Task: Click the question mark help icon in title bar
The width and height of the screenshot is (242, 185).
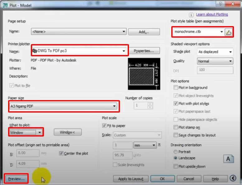Action: tap(221, 4)
